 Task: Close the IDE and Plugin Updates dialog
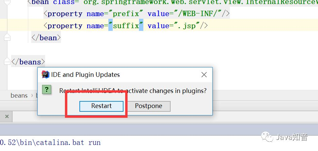click(x=204, y=75)
